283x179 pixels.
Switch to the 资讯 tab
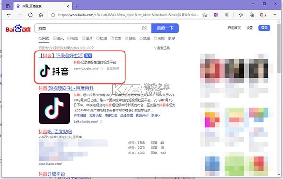coord(58,38)
